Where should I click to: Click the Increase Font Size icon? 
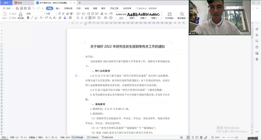[59, 13]
